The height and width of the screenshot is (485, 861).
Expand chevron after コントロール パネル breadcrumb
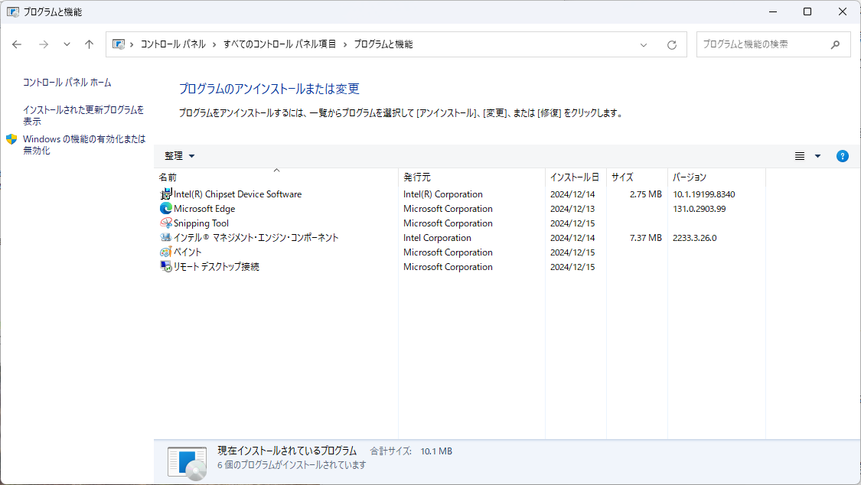pos(214,44)
